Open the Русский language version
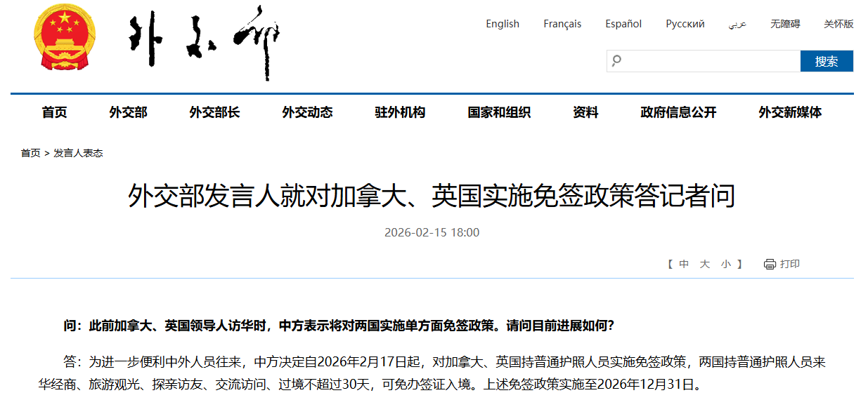The width and height of the screenshot is (868, 407). click(x=685, y=24)
